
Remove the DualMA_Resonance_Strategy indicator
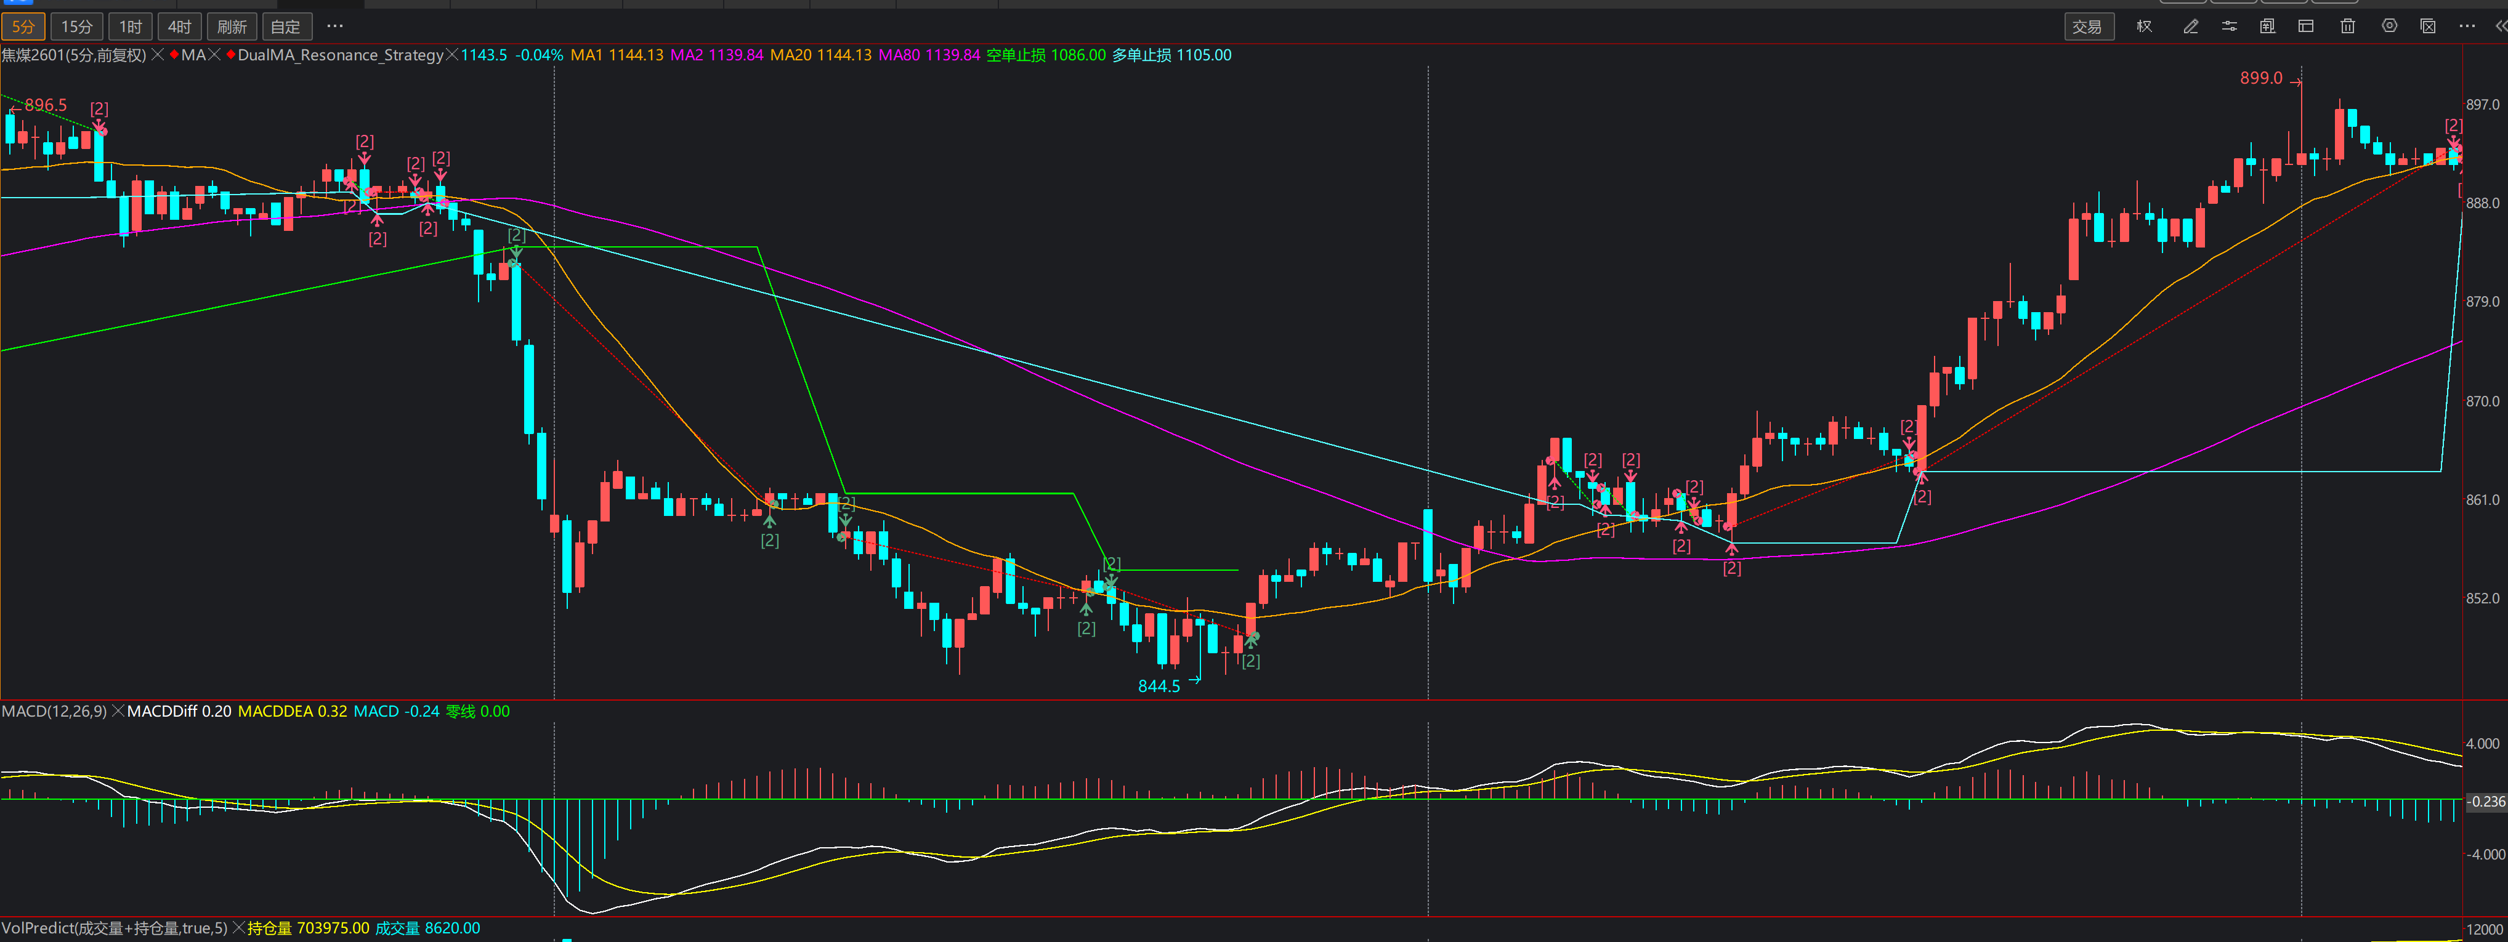[x=451, y=55]
